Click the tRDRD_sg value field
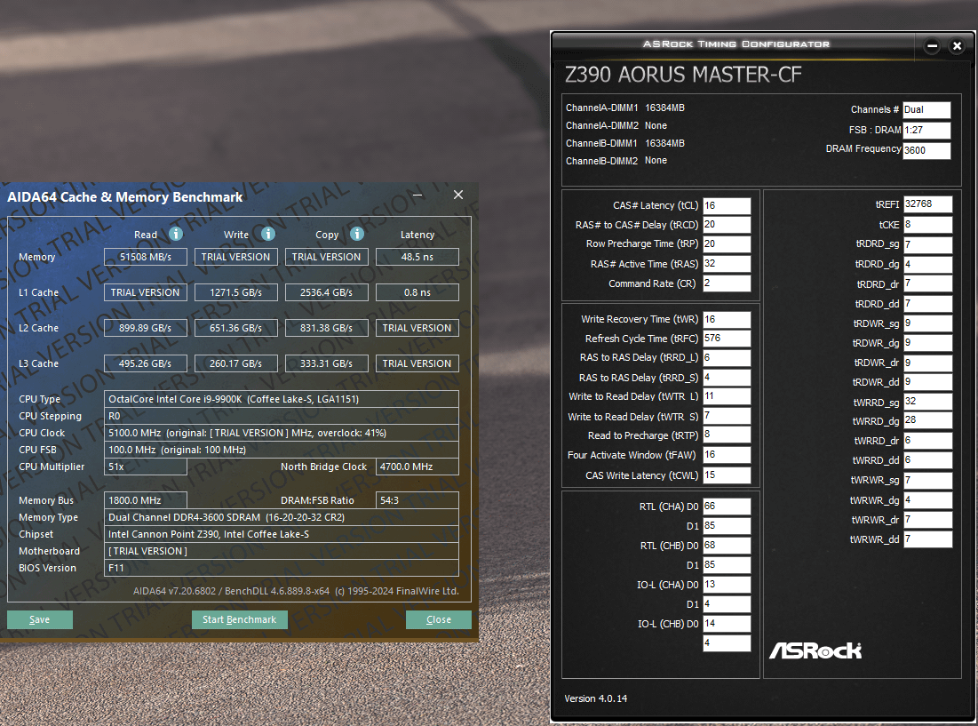978x726 pixels. tap(928, 244)
